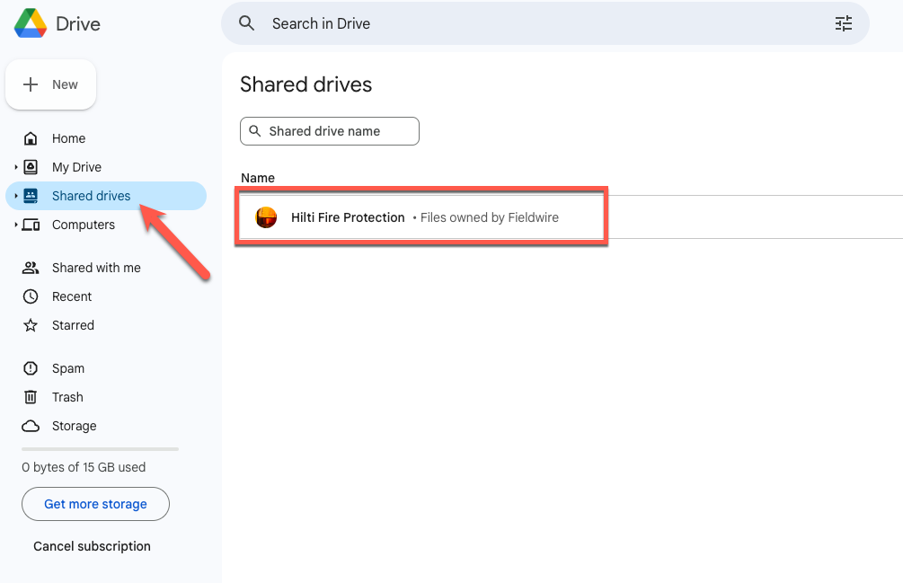Sort by the Name column header
The width and height of the screenshot is (903, 583).
tap(258, 178)
